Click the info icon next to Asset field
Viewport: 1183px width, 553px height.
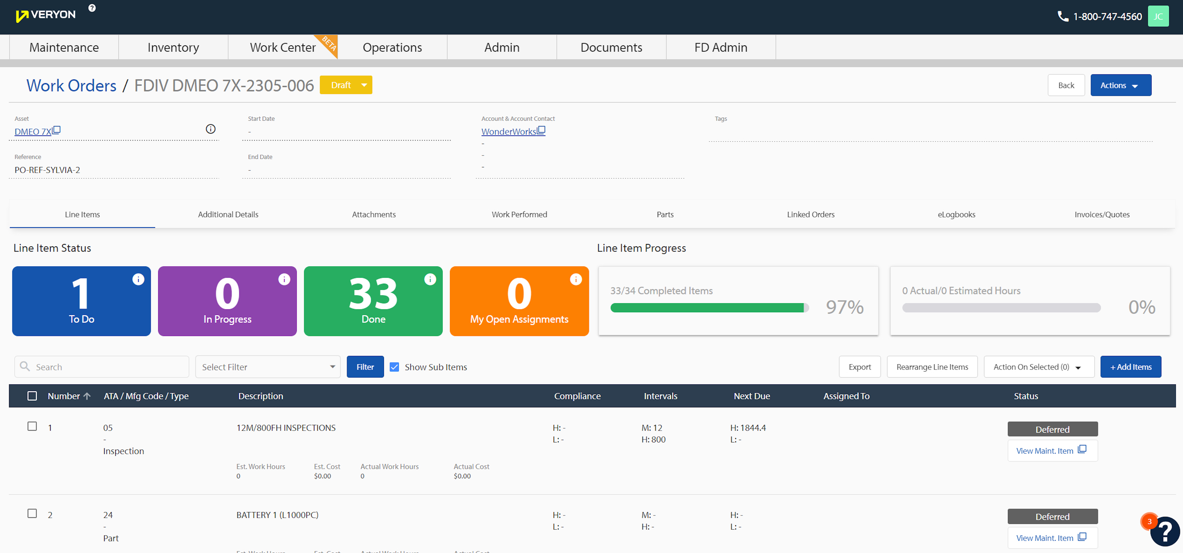[x=210, y=129]
